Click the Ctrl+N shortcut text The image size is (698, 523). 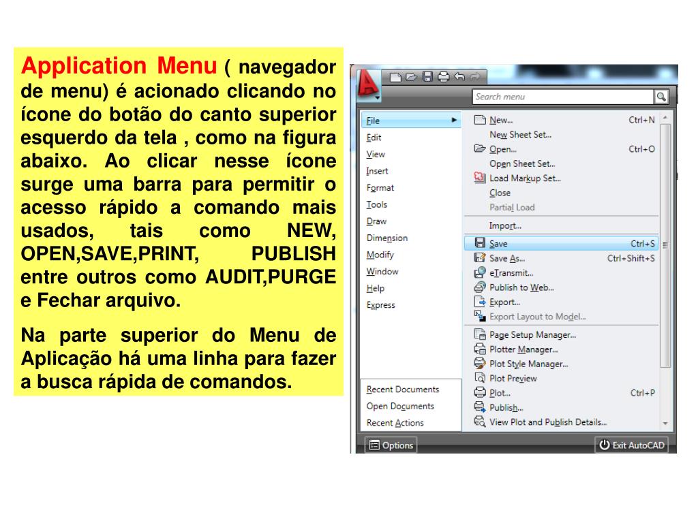click(641, 120)
